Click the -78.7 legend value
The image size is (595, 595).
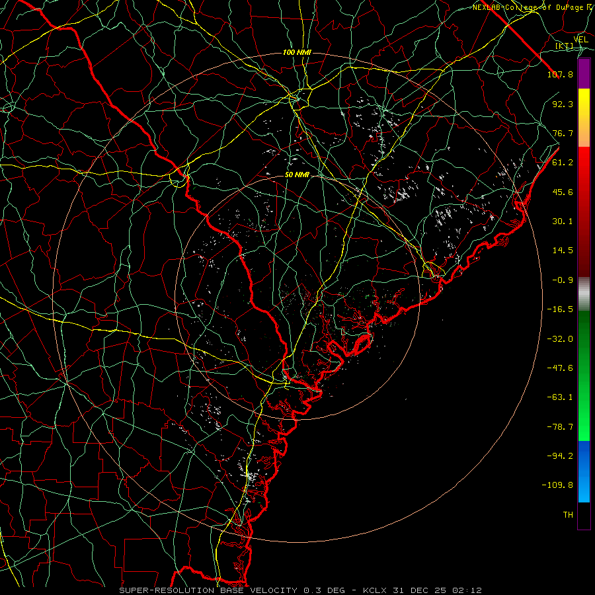tap(560, 427)
